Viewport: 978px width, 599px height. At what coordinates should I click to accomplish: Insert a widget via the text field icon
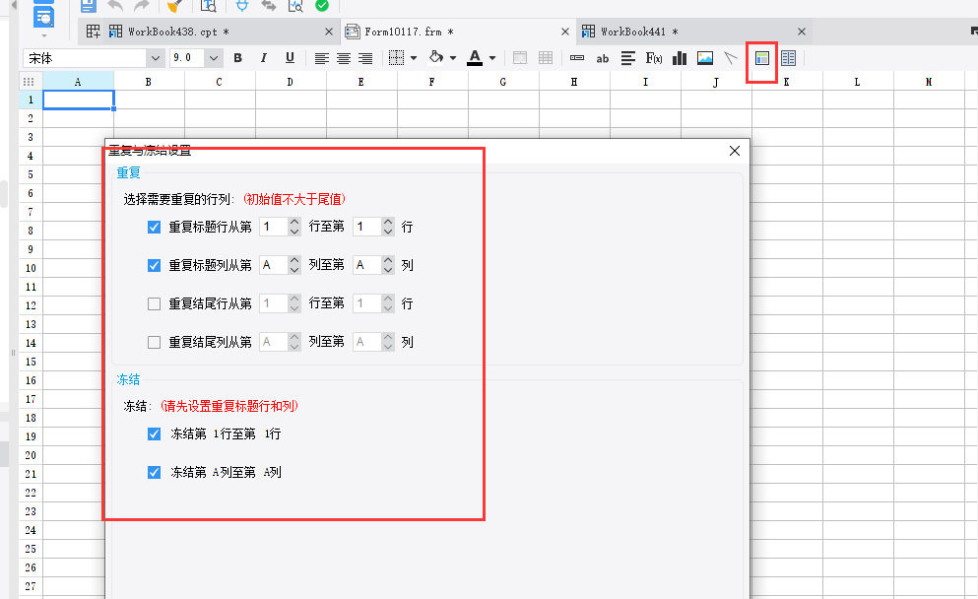577,58
